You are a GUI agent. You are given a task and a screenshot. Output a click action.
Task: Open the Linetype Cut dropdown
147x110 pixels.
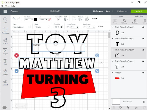pyautogui.click(x=29, y=20)
